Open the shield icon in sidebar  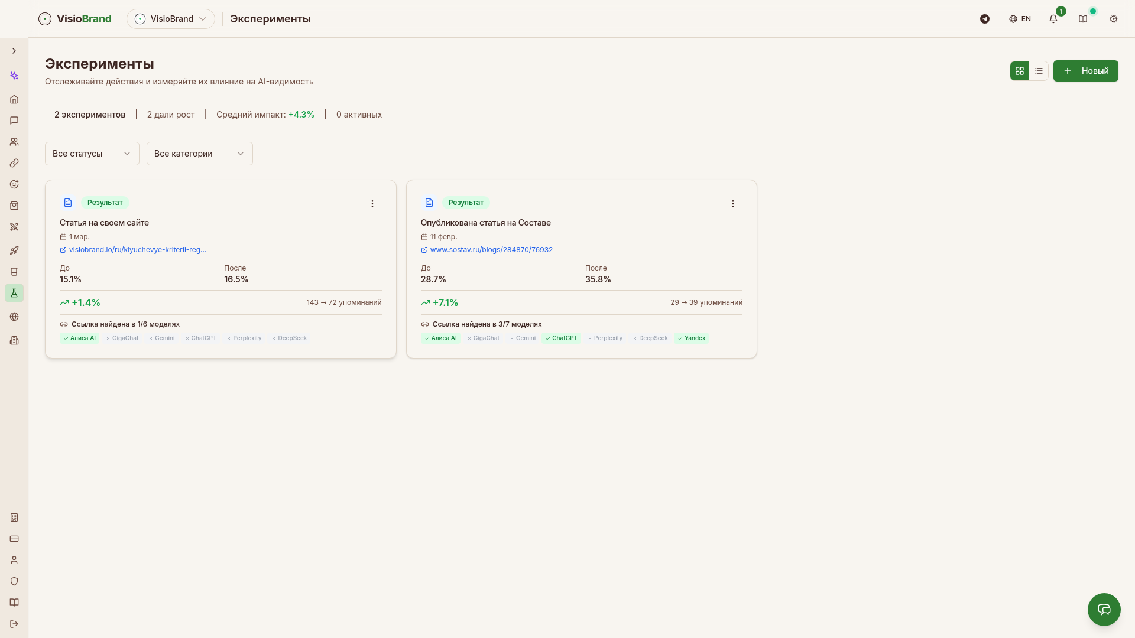[x=14, y=581]
